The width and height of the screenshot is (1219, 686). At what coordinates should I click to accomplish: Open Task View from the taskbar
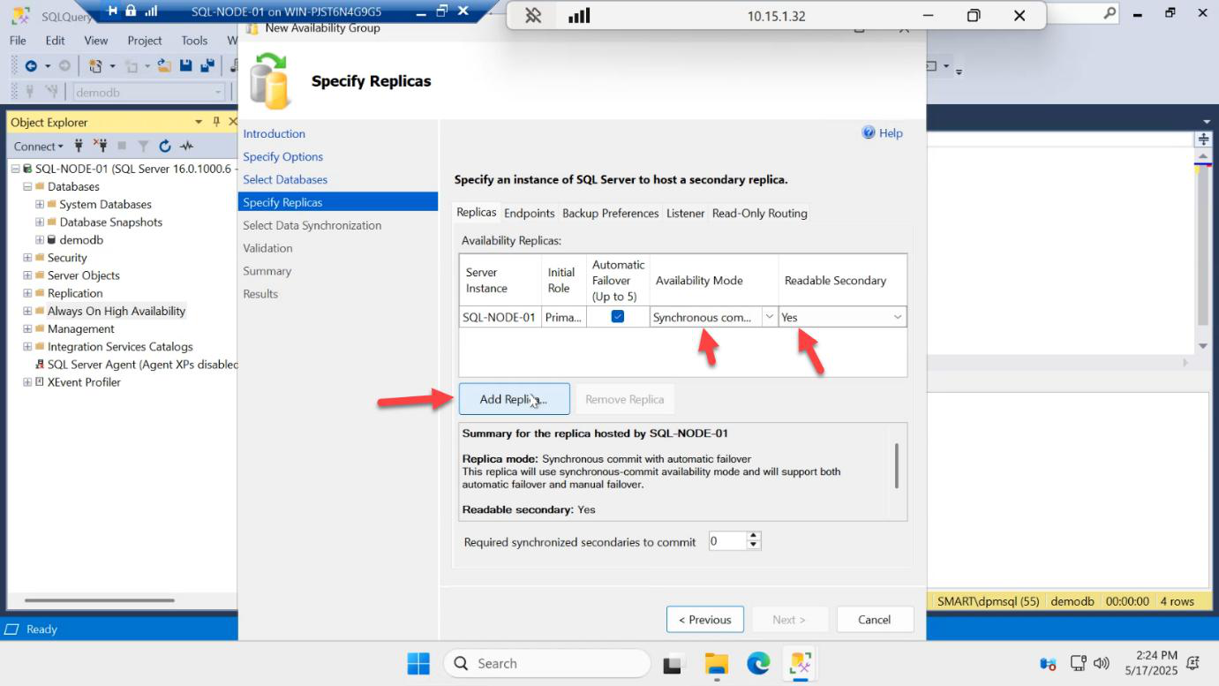[x=675, y=664]
